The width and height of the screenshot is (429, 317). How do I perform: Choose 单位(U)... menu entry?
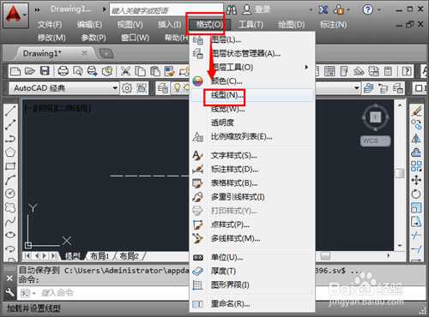pos(252,257)
